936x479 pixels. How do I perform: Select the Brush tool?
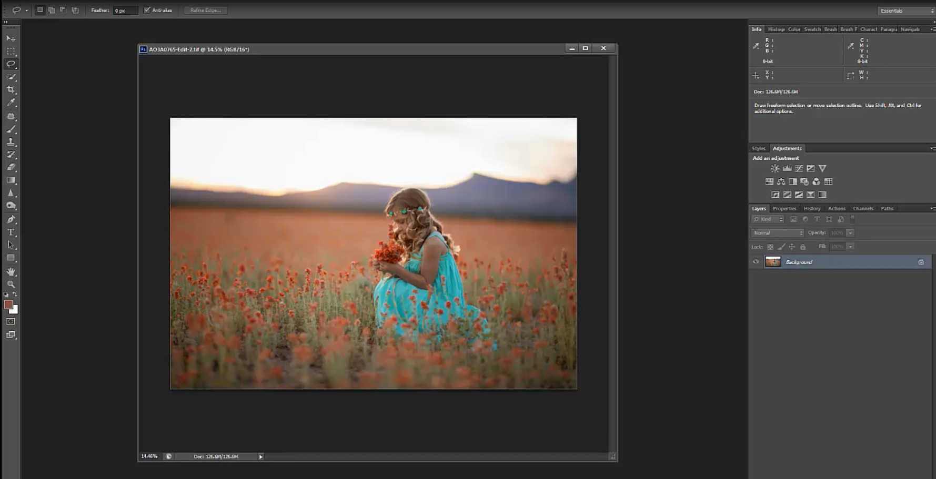tap(11, 129)
